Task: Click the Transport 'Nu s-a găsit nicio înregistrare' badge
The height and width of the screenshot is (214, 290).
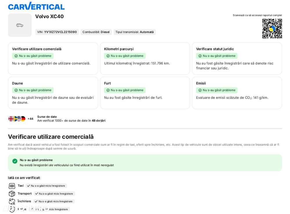Action: [55, 194]
